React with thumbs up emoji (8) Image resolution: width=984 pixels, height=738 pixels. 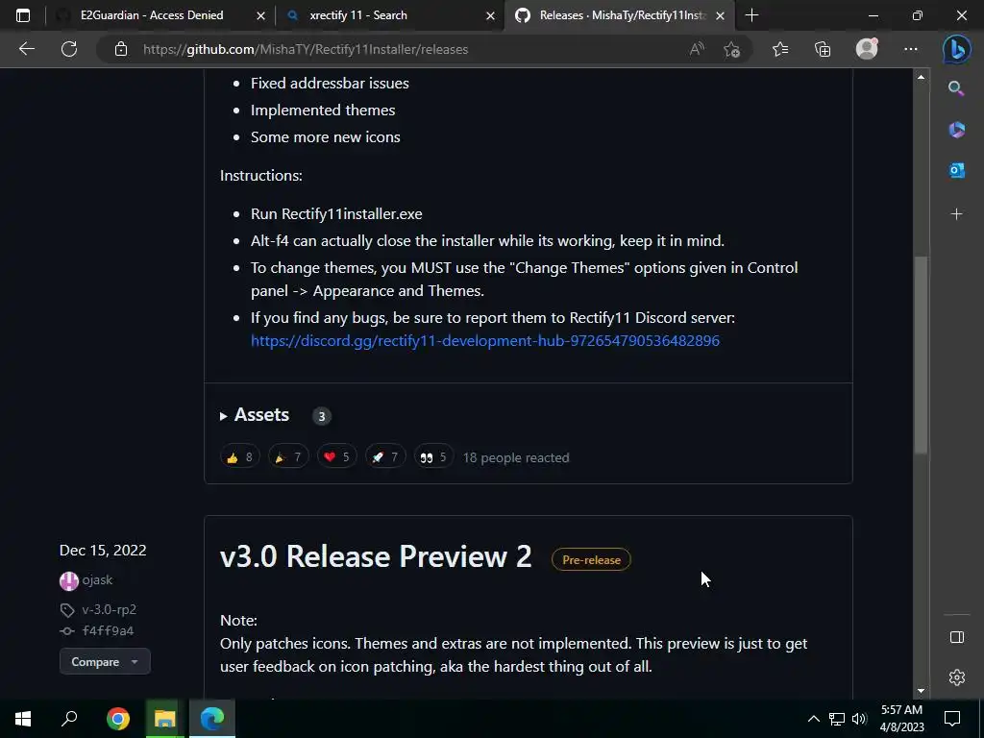(x=239, y=457)
